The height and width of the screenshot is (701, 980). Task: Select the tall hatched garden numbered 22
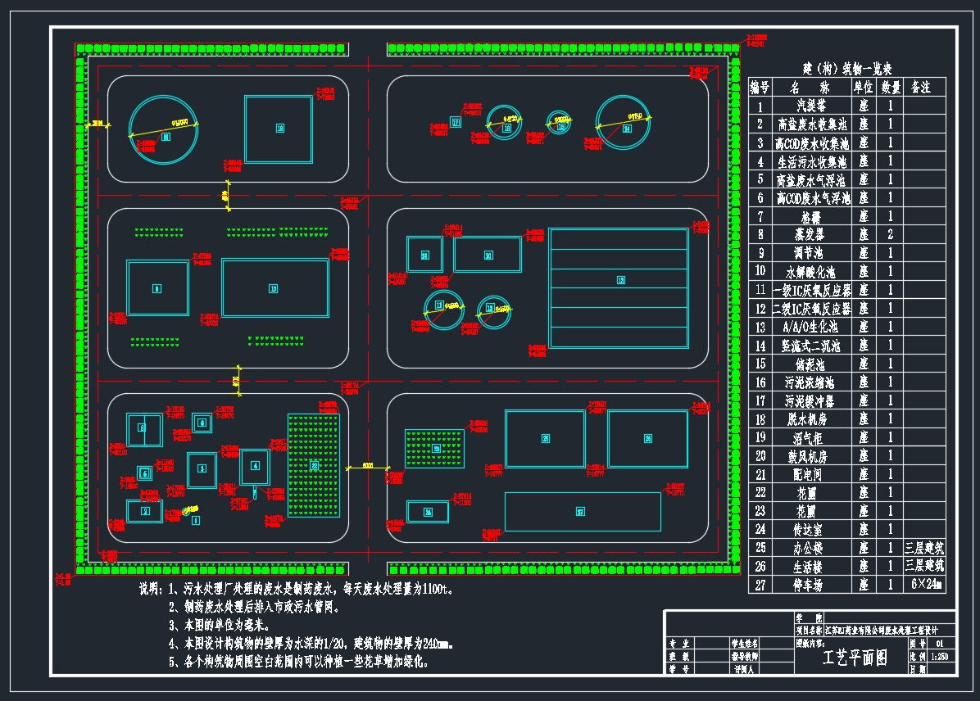[x=314, y=465]
